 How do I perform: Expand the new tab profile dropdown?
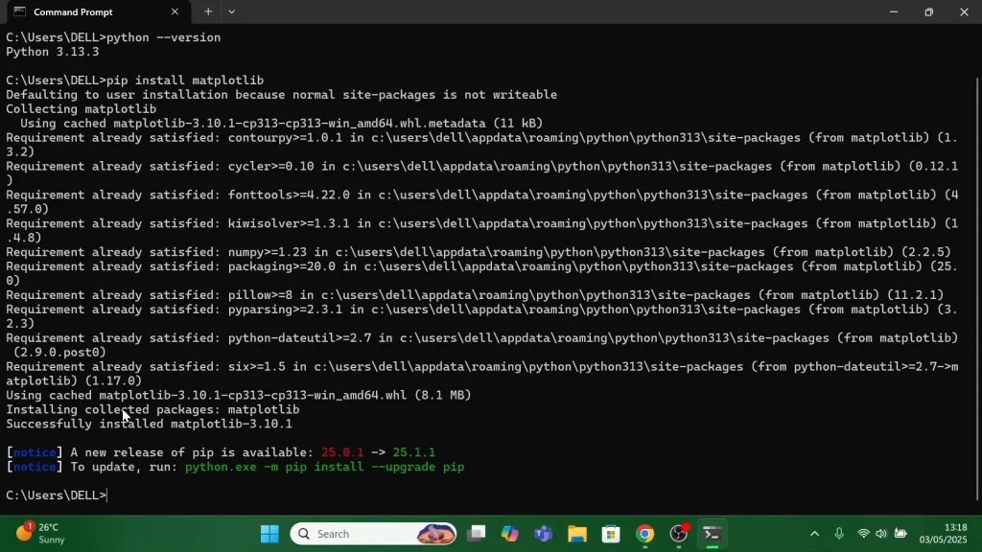tap(232, 11)
